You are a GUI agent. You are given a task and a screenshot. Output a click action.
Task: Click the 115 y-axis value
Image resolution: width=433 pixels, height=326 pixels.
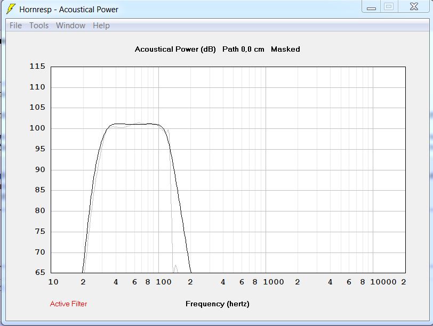37,67
